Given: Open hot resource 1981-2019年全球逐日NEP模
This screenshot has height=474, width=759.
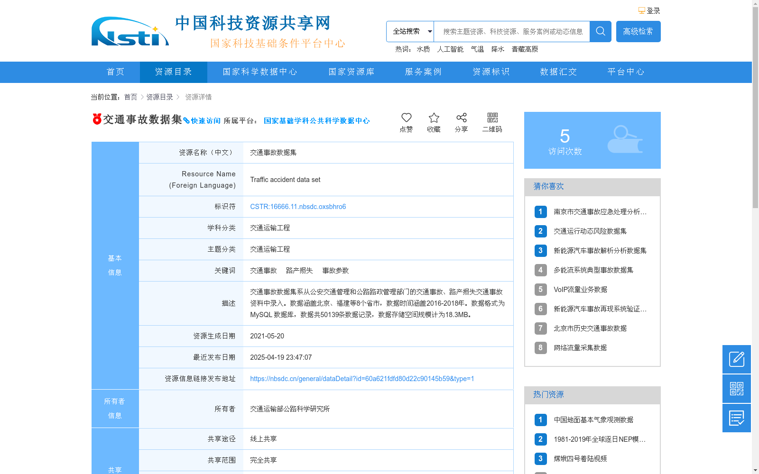Looking at the screenshot, I should (x=600, y=439).
